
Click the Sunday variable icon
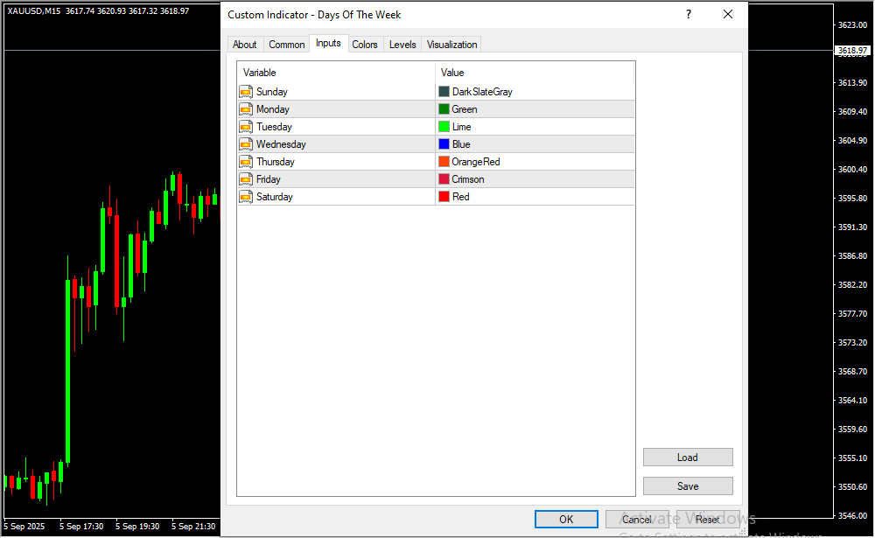click(x=246, y=92)
